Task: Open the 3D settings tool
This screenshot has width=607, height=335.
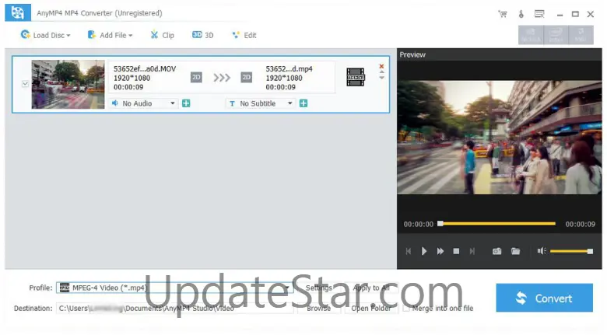Action: (x=203, y=35)
